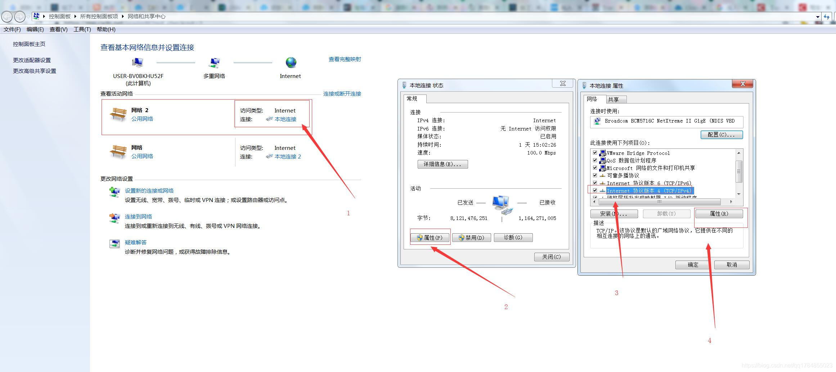Screen dimensions: 836x372
Task: Click the forward navigation arrow button
Action: point(20,17)
